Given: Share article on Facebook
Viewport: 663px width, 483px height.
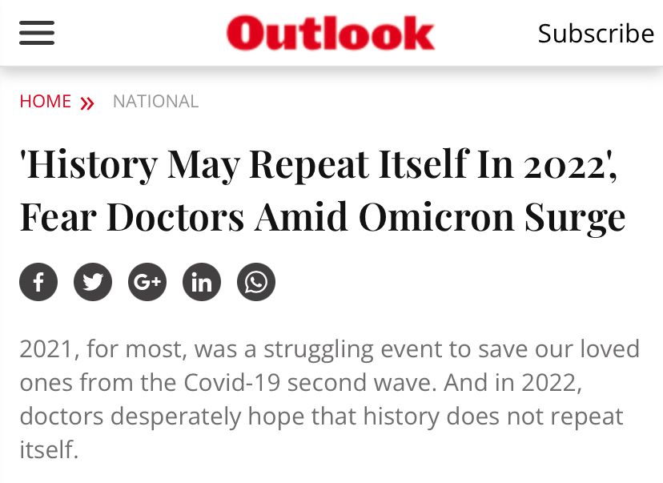Looking at the screenshot, I should click(x=38, y=282).
